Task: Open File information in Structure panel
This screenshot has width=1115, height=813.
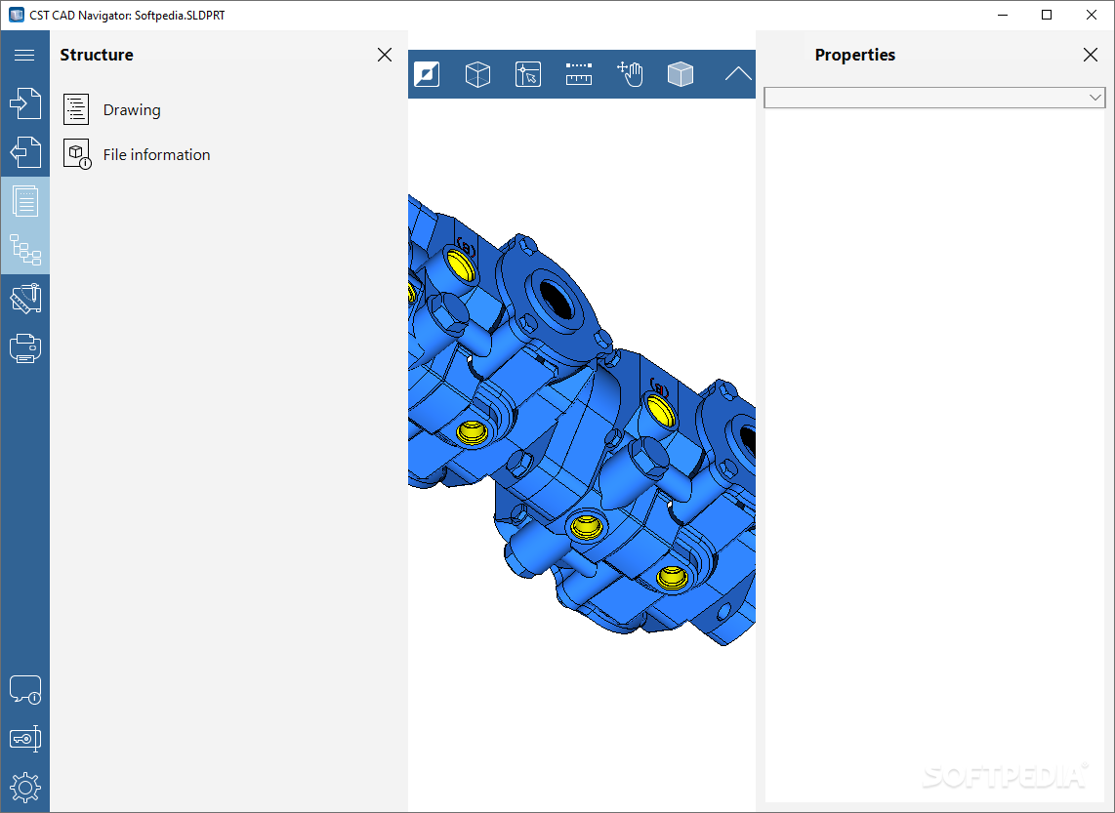Action: 156,154
